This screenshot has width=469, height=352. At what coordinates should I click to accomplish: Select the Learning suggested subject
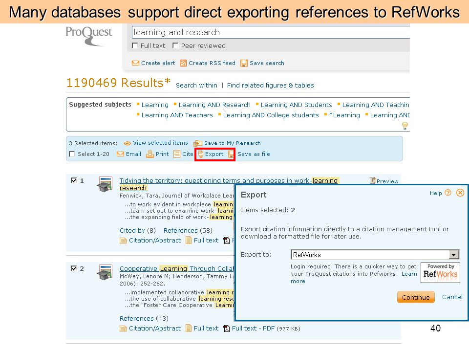[155, 105]
